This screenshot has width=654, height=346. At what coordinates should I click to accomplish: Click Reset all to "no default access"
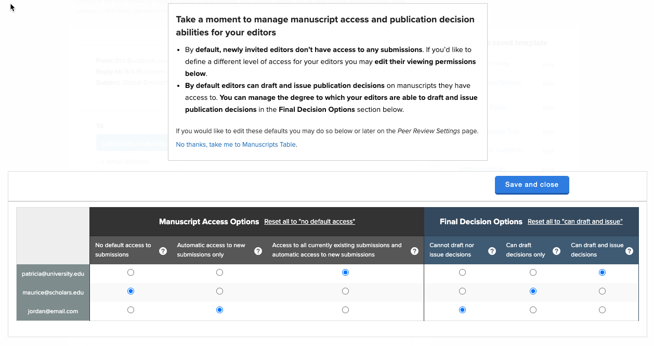click(309, 221)
